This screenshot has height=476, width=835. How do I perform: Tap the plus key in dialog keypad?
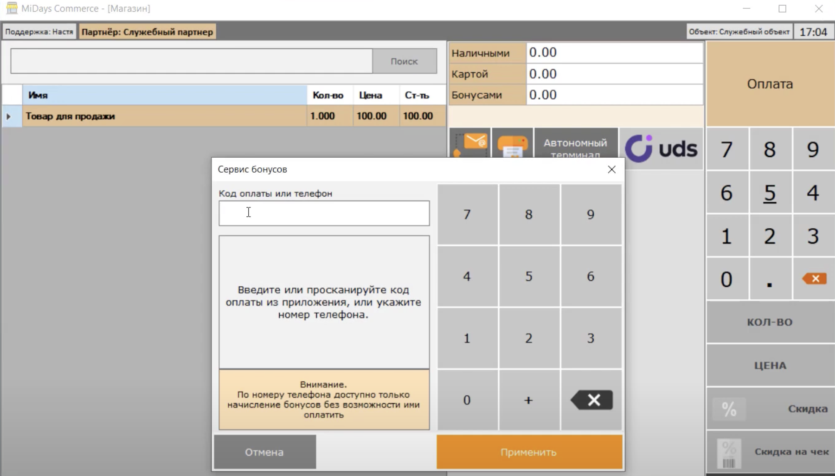pyautogui.click(x=529, y=400)
